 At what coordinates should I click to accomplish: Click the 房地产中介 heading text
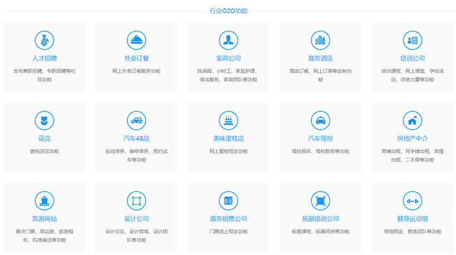pos(412,139)
